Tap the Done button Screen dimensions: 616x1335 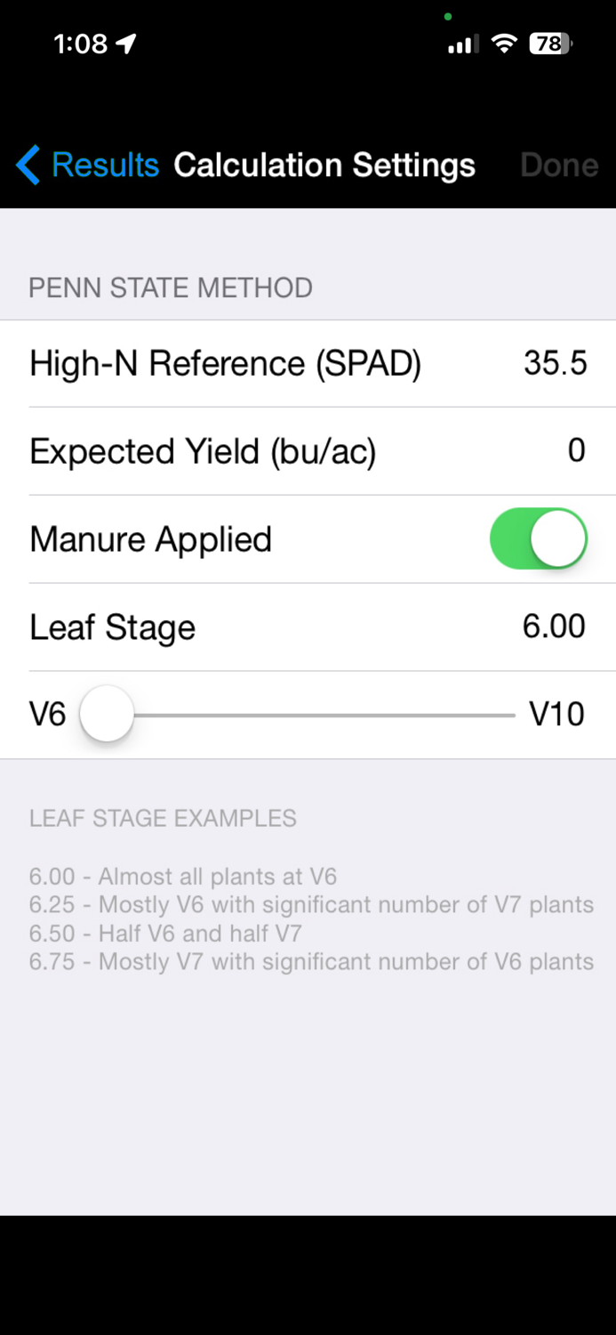559,165
